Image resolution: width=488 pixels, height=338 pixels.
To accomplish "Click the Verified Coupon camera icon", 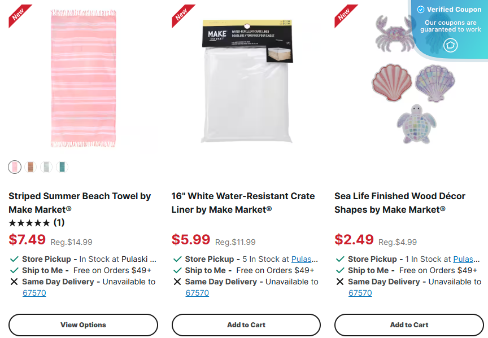I will (x=450, y=45).
